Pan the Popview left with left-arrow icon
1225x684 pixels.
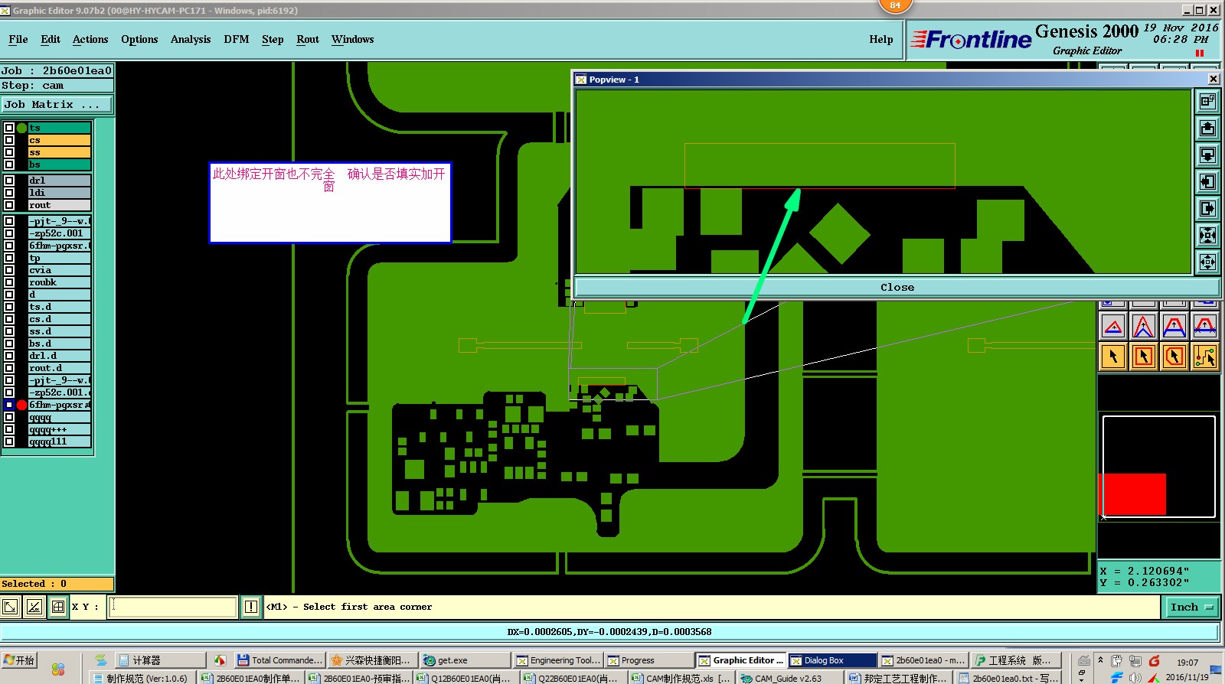[1207, 181]
